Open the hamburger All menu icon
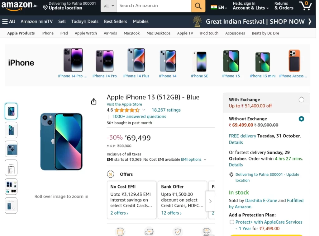 point(5,21)
